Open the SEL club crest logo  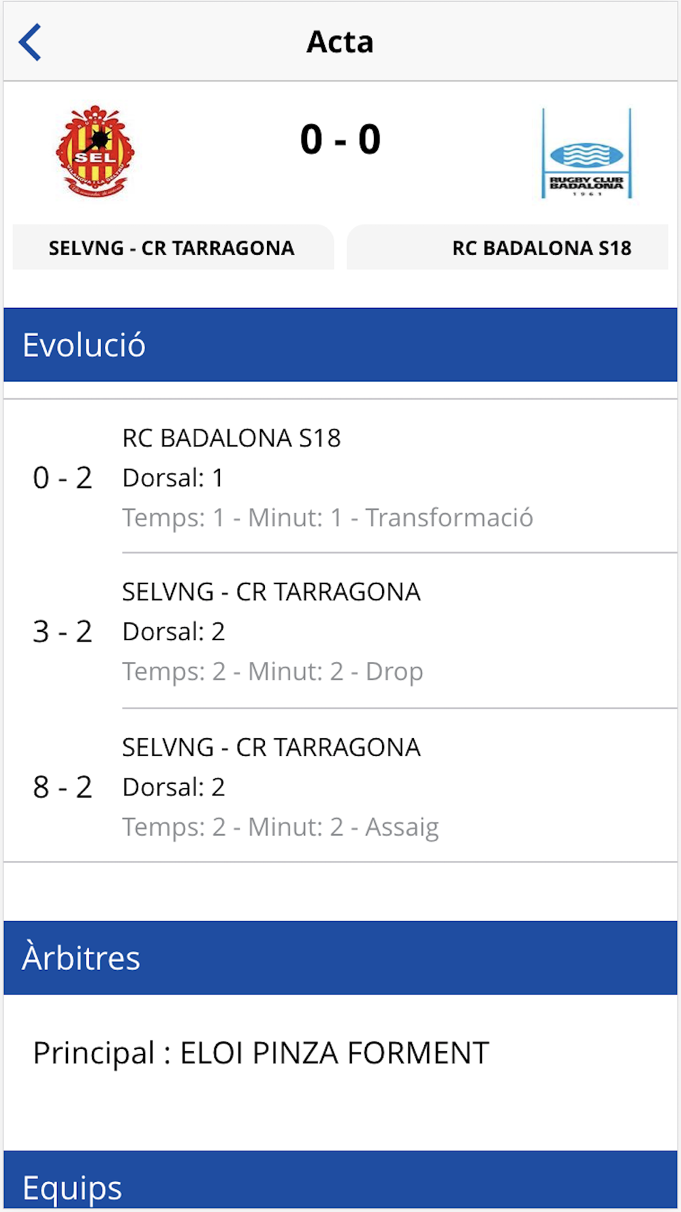(95, 151)
